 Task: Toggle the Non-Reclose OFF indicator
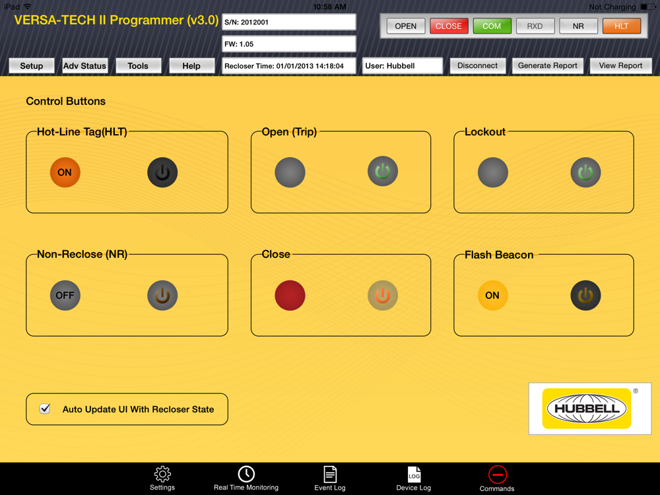[65, 295]
